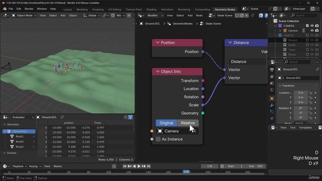The width and height of the screenshot is (322, 181).
Task: Open the Node menu in node editor
Action: (x=199, y=16)
